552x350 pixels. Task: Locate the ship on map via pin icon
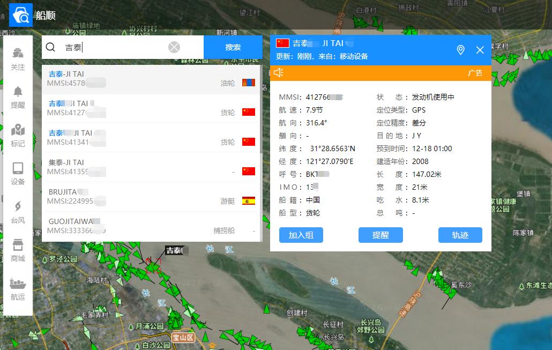[460, 49]
